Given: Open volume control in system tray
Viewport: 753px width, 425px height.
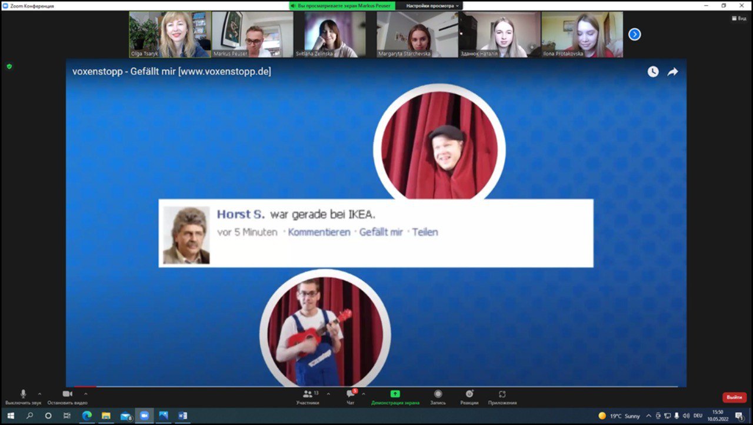Looking at the screenshot, I should click(x=686, y=416).
